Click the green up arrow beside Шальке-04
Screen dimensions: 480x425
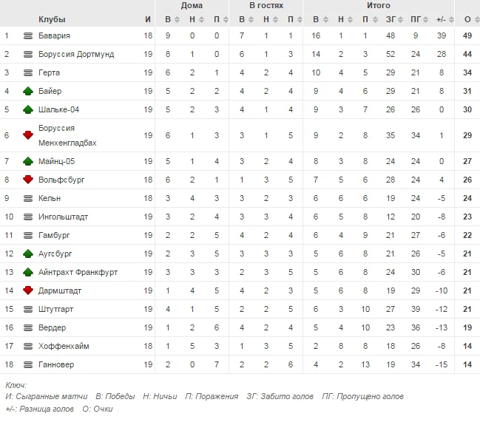coord(28,109)
